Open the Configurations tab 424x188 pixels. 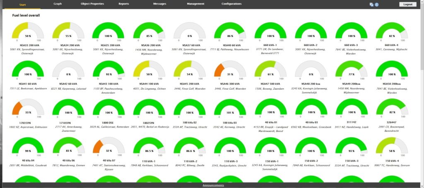tap(231, 4)
